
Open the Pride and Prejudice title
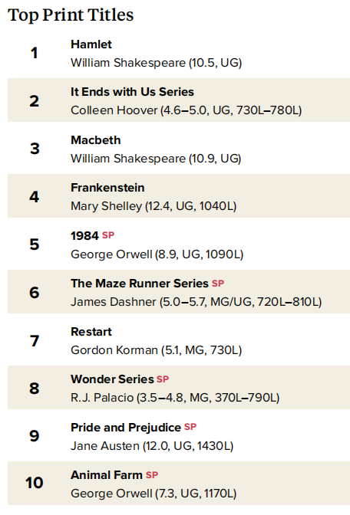point(126,428)
